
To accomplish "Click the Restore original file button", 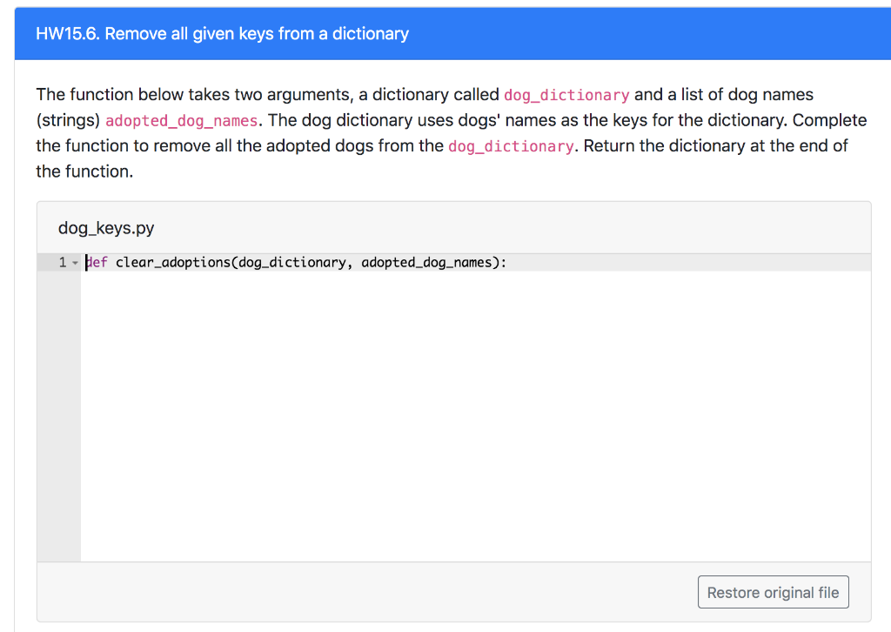I will tap(773, 592).
